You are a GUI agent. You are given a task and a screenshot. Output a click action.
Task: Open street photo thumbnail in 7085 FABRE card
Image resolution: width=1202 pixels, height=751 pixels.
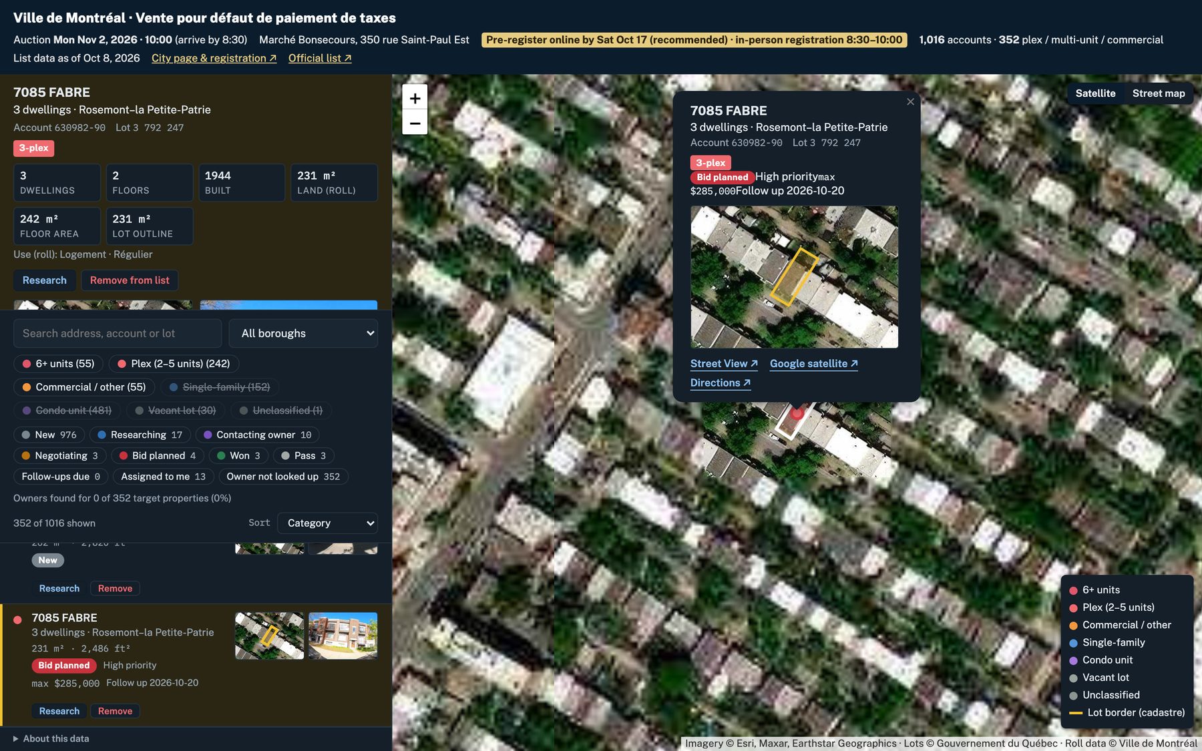point(343,636)
